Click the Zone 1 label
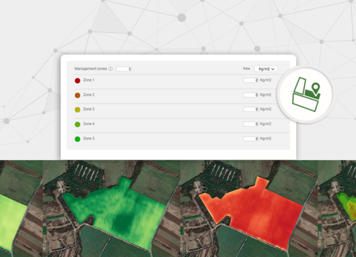Image resolution: width=356 pixels, height=257 pixels. pos(89,80)
